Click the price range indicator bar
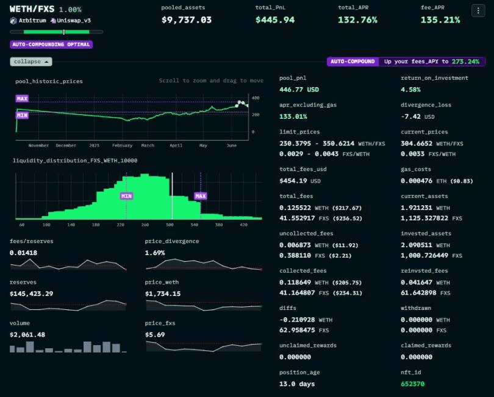494x397 pixels. point(56,32)
